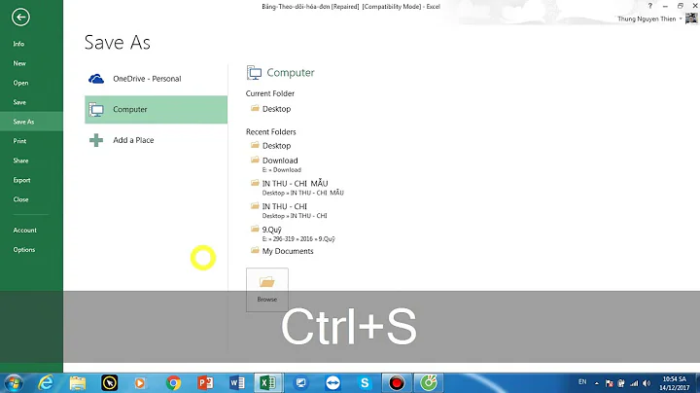Open Excel Options

click(24, 250)
